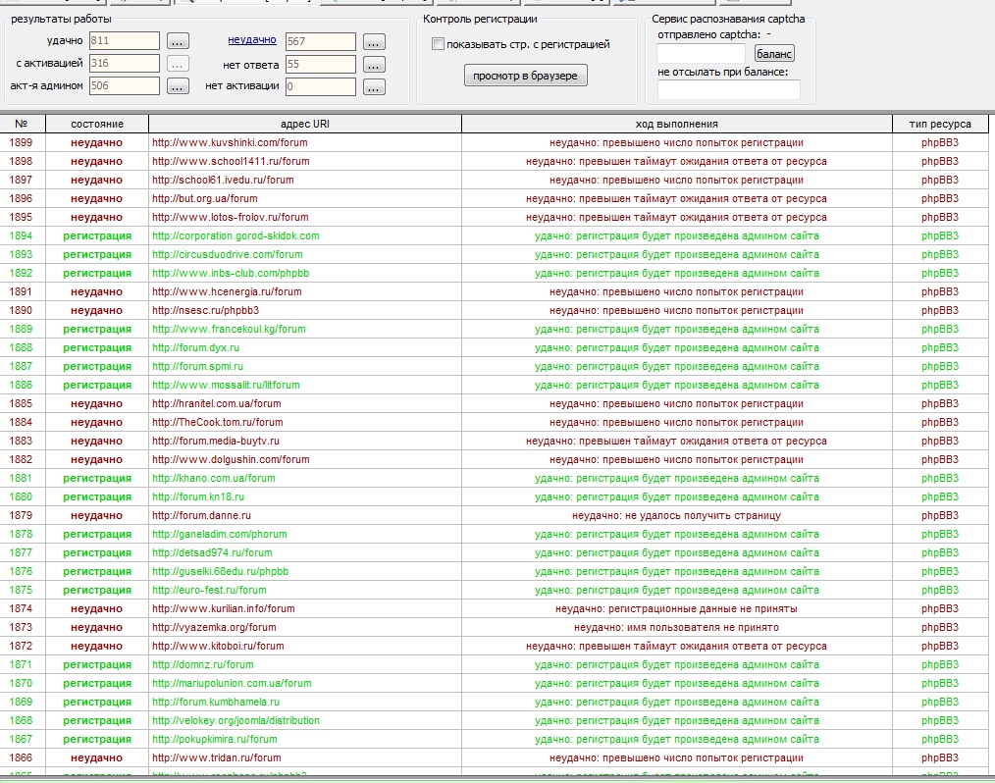Image resolution: width=995 pixels, height=783 pixels.
Task: Select row with http://vyazemka.org/forum
Action: pos(495,628)
